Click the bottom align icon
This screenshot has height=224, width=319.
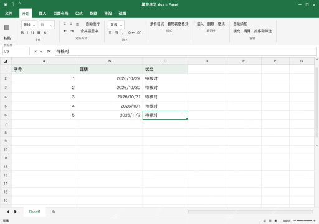tap(77, 24)
